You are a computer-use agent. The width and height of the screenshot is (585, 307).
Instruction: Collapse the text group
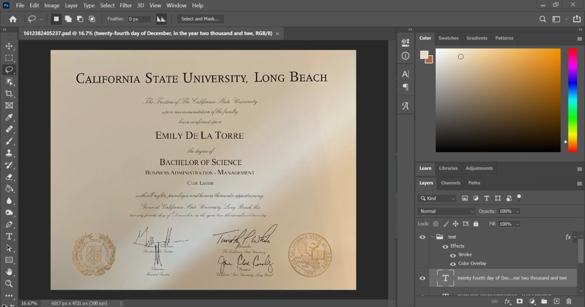click(433, 237)
